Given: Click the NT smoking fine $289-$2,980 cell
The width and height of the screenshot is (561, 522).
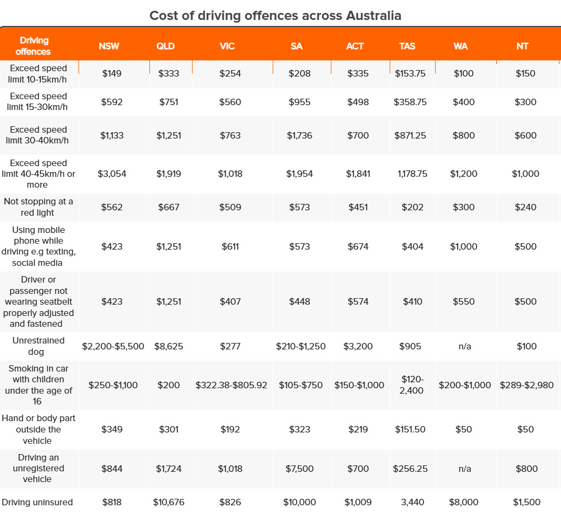Looking at the screenshot, I should [526, 385].
